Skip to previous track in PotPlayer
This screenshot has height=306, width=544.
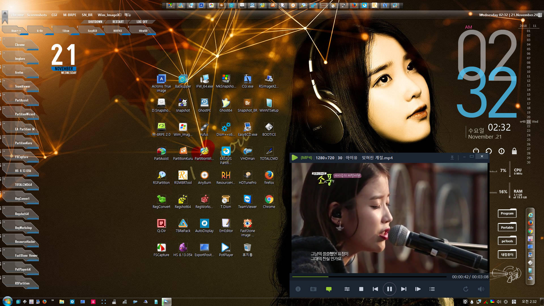coord(375,289)
